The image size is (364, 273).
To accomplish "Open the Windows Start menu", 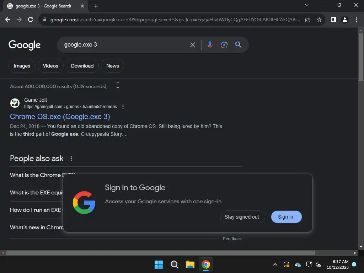I will click(159, 264).
